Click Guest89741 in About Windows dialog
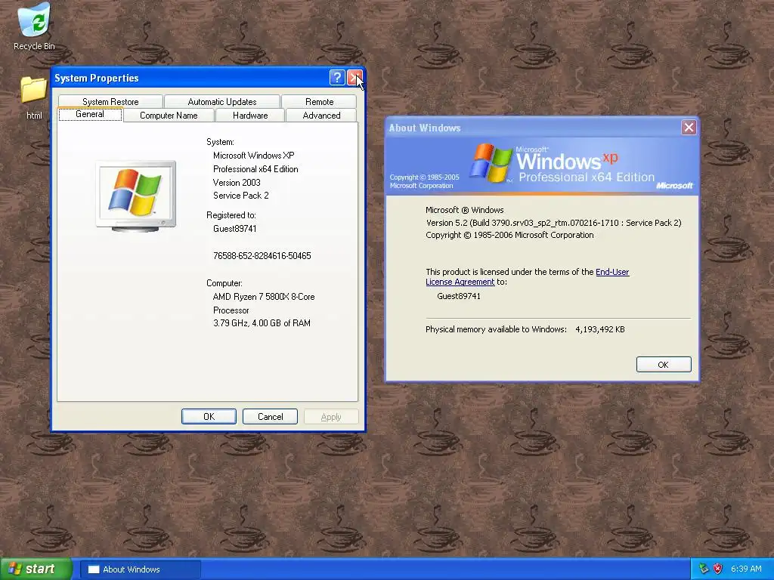Screen dimensions: 774x580 click(459, 296)
